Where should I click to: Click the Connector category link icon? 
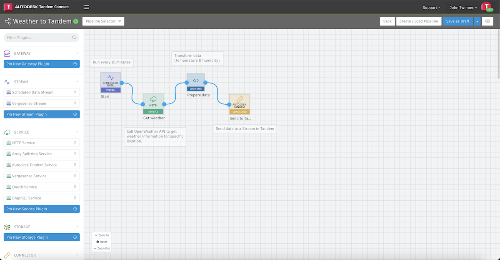click(7, 255)
